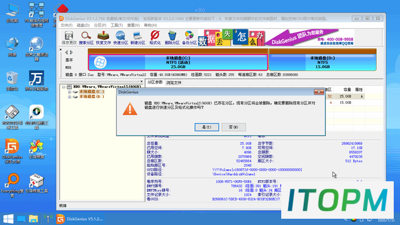Select the 恢复文件 recover files icon
Image resolution: width=400 pixels, height=225 pixels.
(x=103, y=37)
